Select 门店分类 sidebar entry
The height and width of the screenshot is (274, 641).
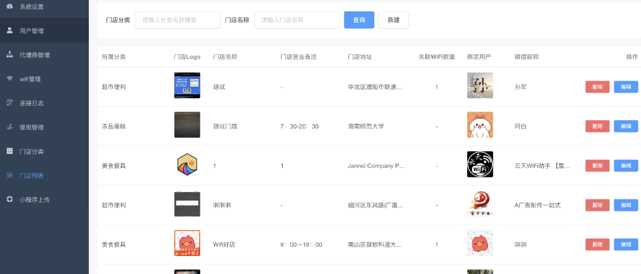[x=44, y=151]
